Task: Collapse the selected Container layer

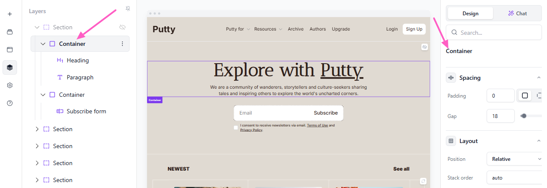Action: coord(43,44)
